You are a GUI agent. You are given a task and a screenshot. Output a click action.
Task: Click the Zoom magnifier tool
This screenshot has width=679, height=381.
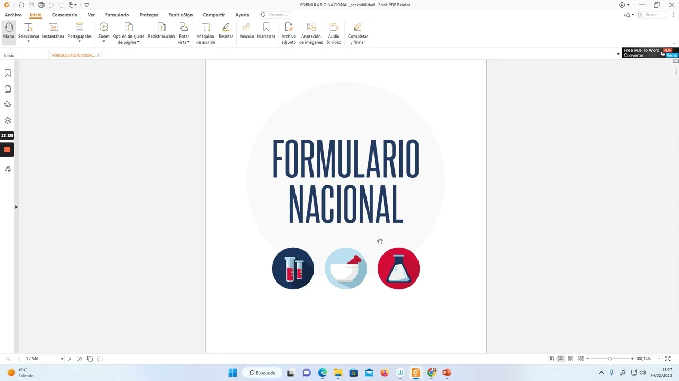(104, 32)
